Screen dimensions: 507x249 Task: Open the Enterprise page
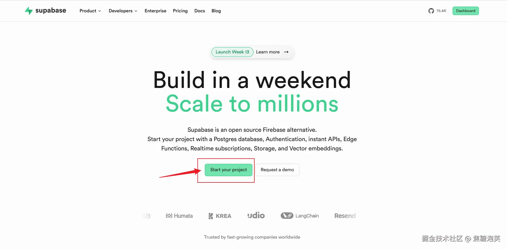(155, 11)
